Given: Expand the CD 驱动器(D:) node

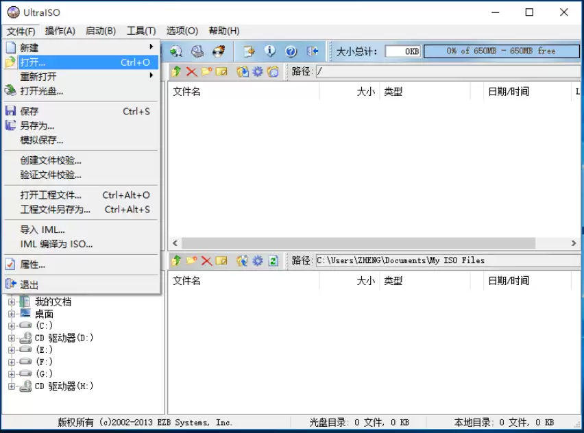Looking at the screenshot, I should tap(12, 338).
